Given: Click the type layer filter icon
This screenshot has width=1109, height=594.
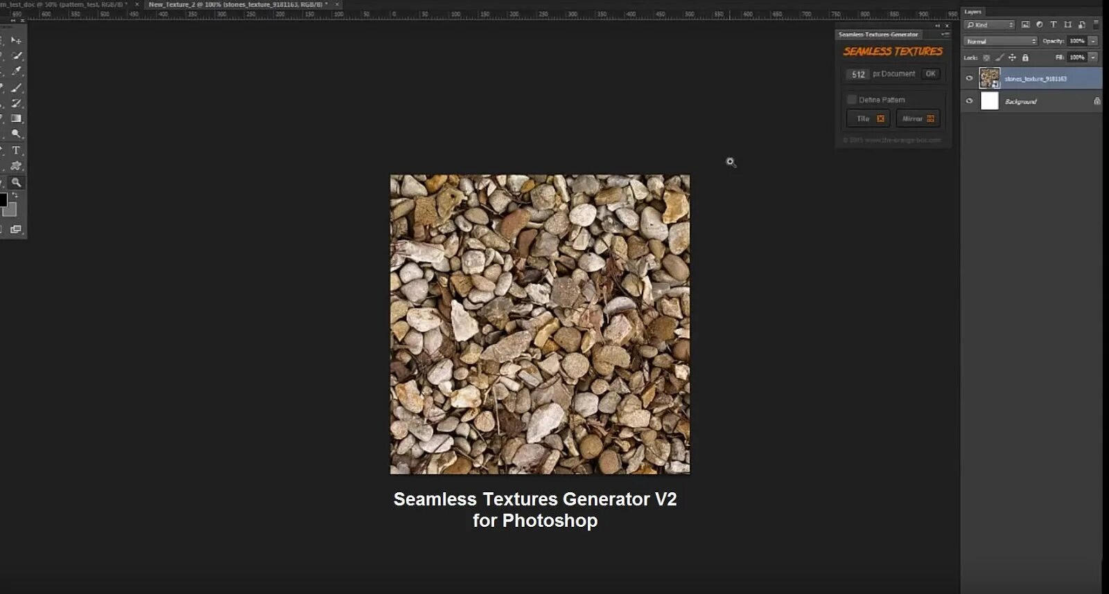Looking at the screenshot, I should pos(1054,25).
